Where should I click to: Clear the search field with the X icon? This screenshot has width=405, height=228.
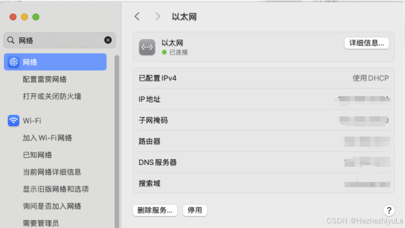(x=108, y=40)
